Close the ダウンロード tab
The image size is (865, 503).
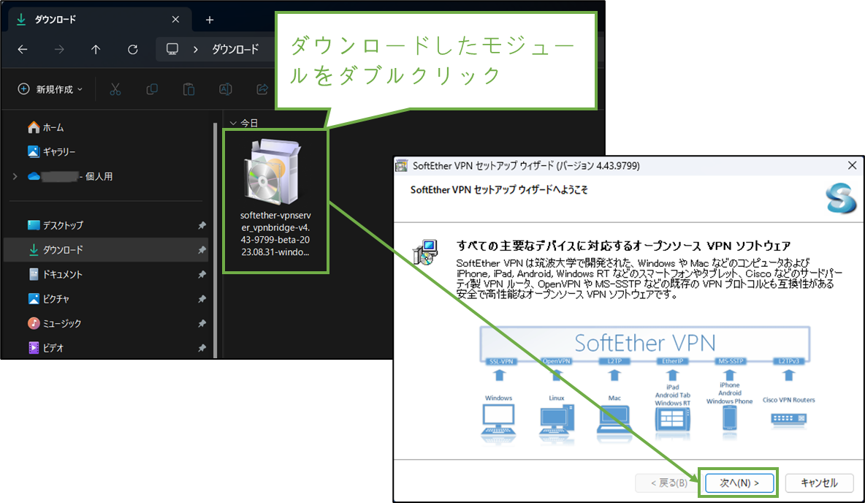175,19
